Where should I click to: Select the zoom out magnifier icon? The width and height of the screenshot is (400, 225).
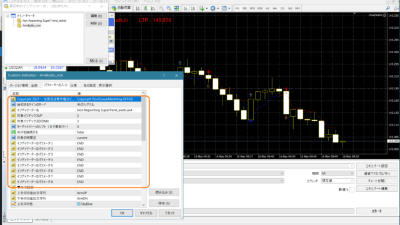169,8
